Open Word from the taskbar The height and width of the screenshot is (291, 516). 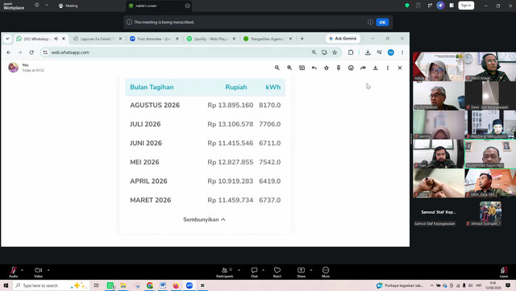click(163, 285)
